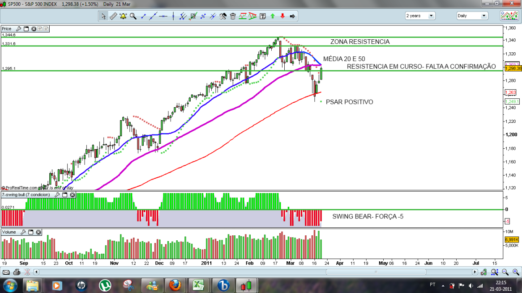Click the scissors icon in bottom bar
Screen dimensions: 522x293
(x=27, y=272)
